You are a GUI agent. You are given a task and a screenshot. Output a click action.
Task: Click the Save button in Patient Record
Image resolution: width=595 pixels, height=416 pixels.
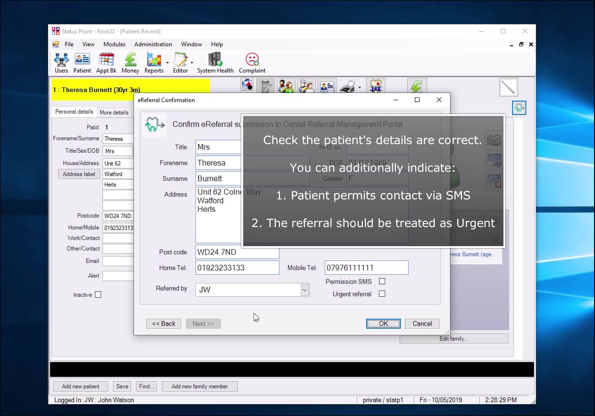pos(123,386)
